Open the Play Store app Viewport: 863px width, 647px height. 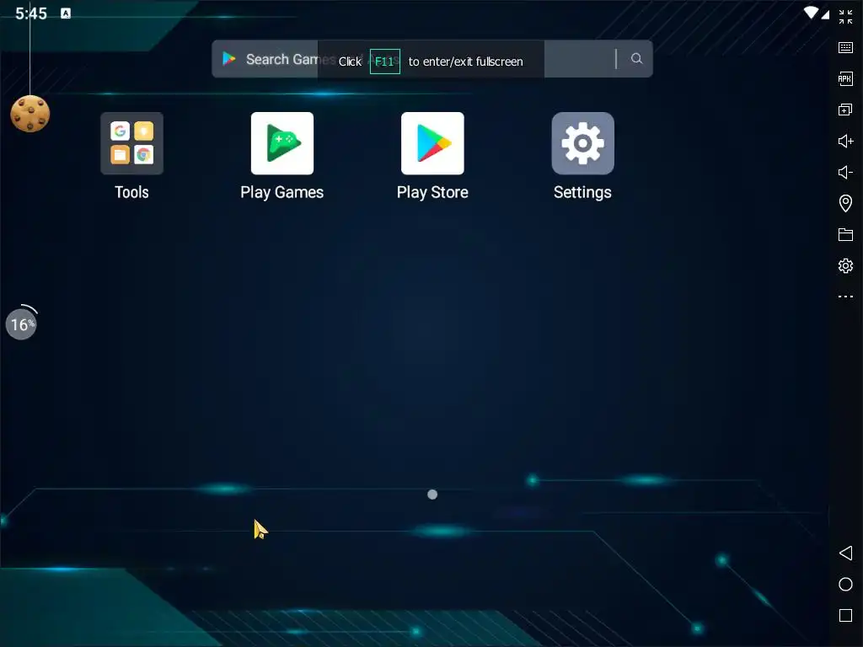432,143
